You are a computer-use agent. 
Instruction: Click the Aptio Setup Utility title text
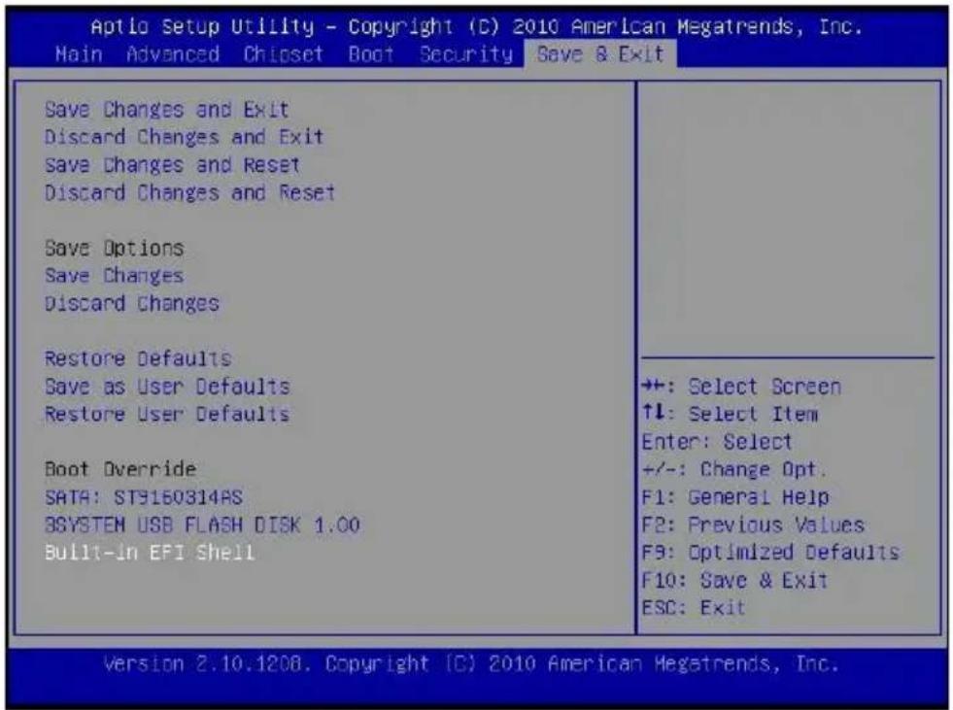coord(476,27)
